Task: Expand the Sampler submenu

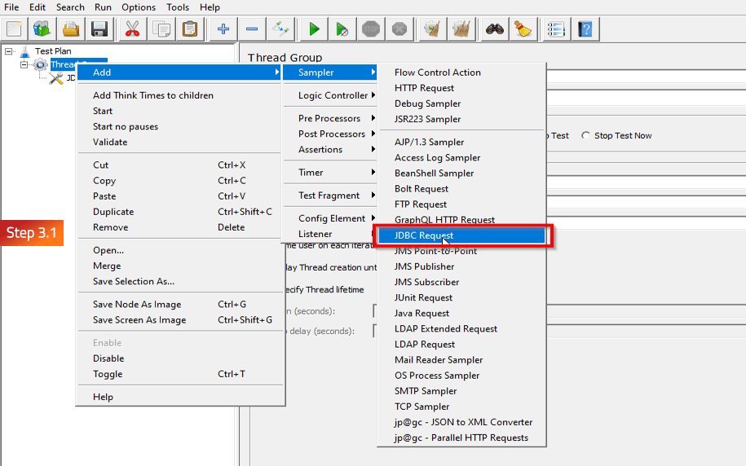Action: [x=329, y=73]
